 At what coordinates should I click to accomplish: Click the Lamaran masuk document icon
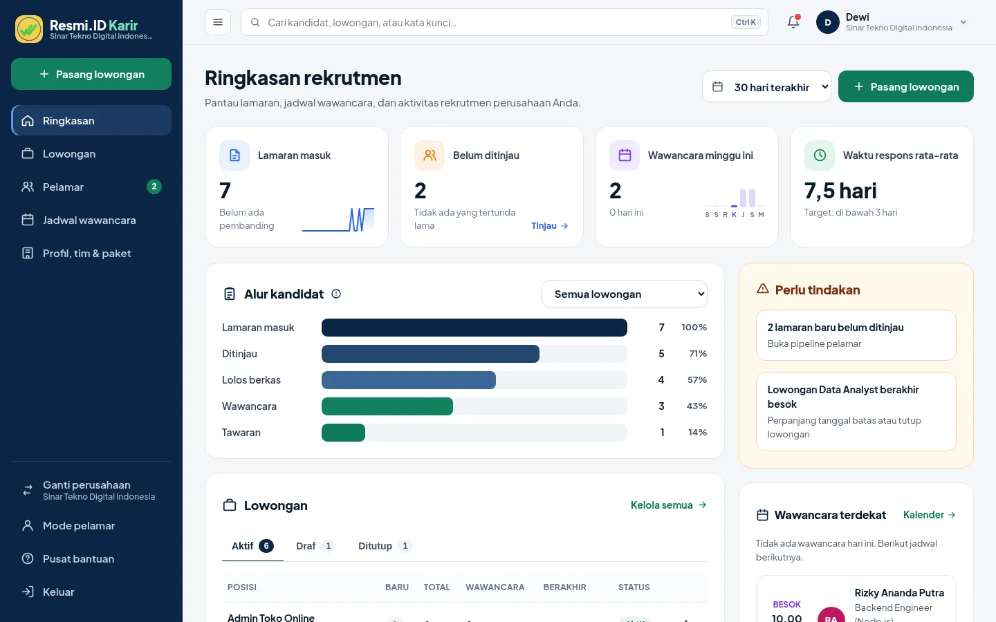pos(234,155)
